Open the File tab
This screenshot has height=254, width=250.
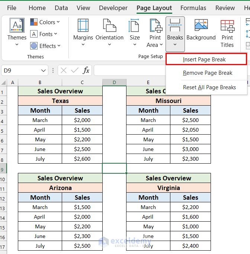pos(12,8)
